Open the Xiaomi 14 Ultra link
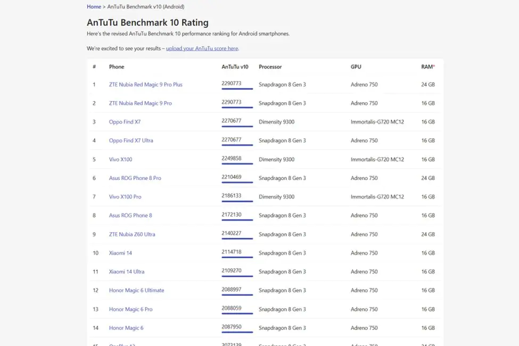 (x=127, y=271)
